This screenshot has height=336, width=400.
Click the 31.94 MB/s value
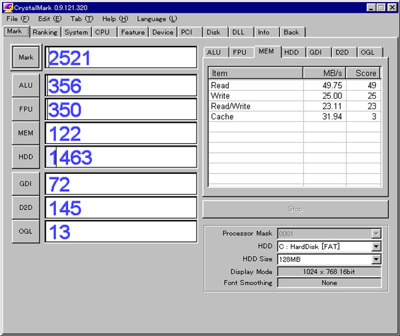point(332,117)
